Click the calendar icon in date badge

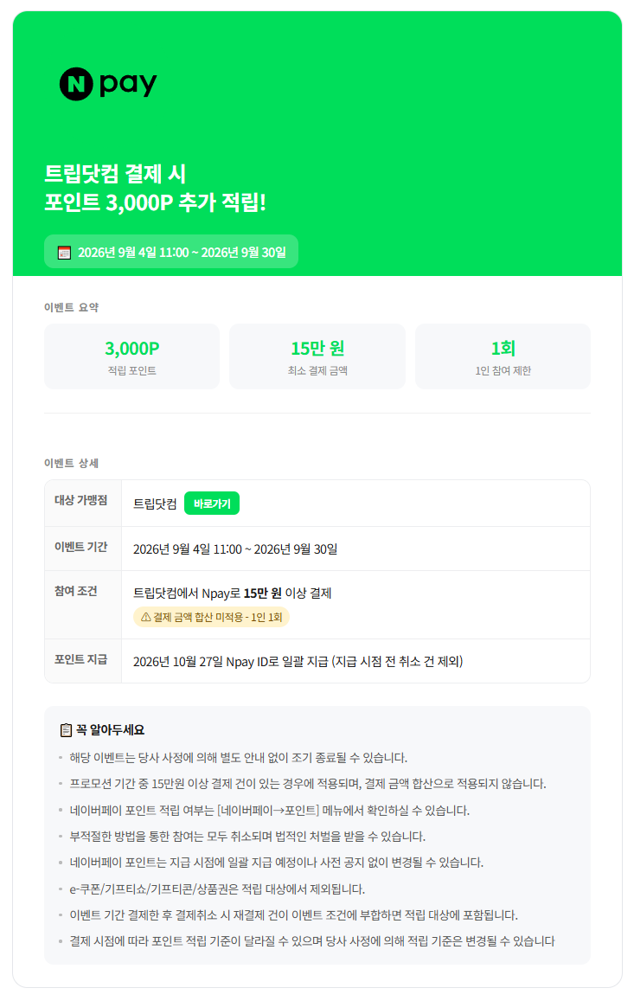click(x=65, y=252)
